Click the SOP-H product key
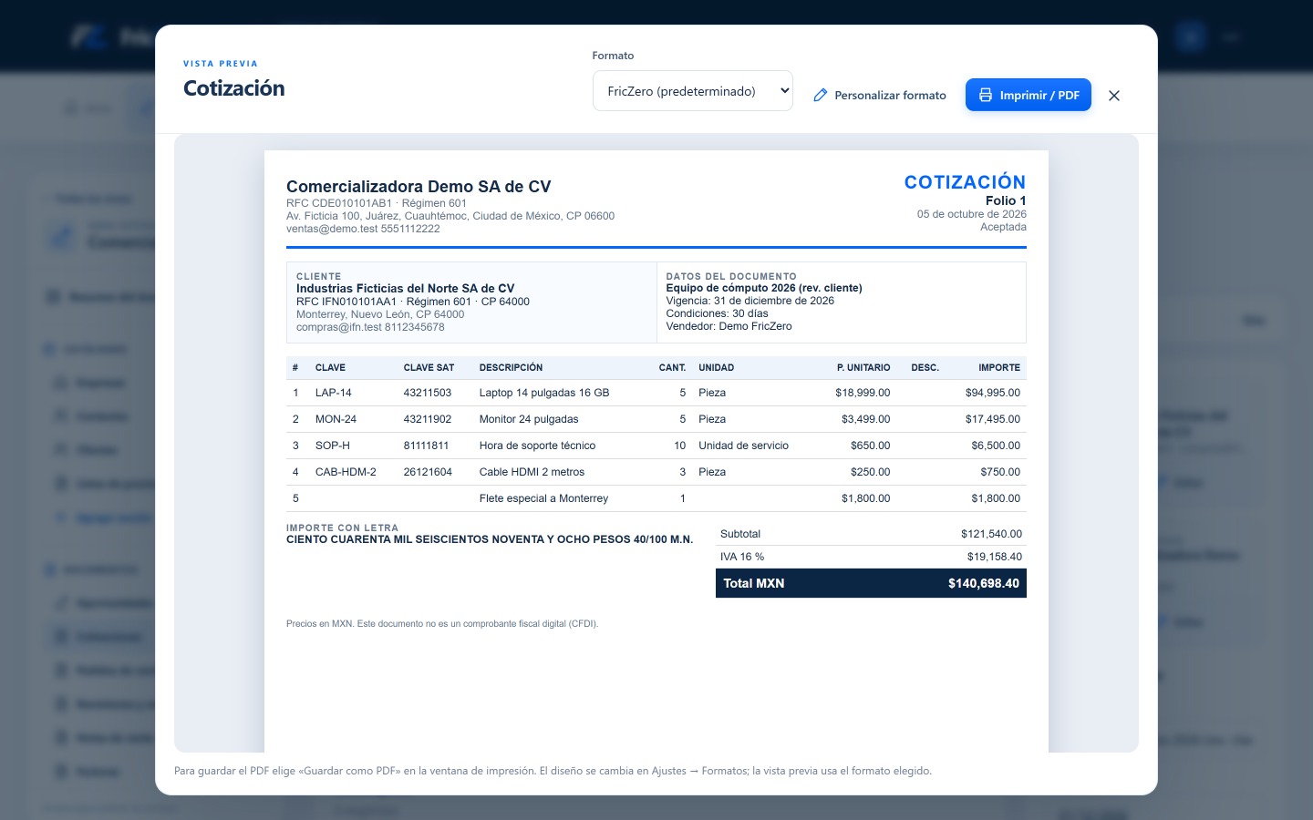This screenshot has height=820, width=1313. click(333, 446)
